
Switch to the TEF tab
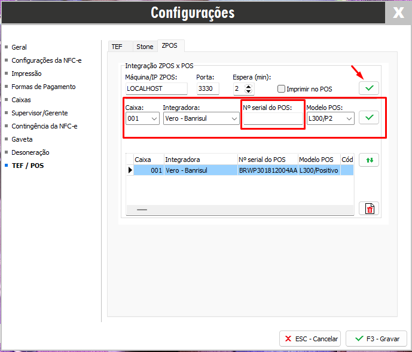click(x=117, y=46)
